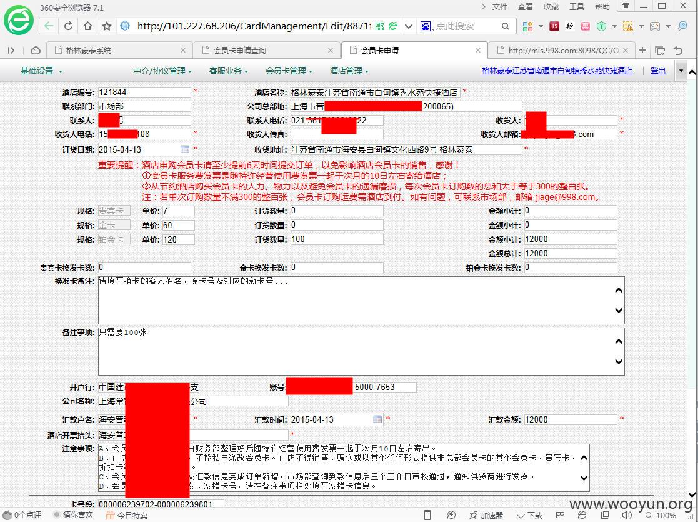Click the 酒店编号 field showing 121844

point(144,92)
